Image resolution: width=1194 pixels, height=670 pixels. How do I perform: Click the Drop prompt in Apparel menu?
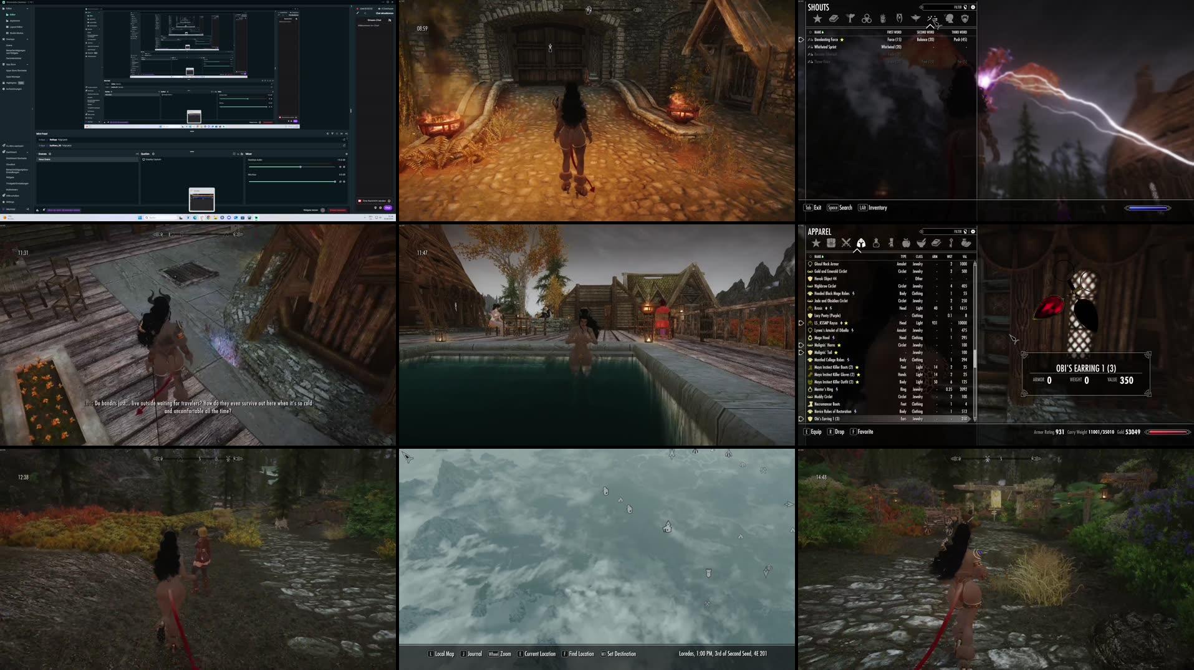coord(836,432)
